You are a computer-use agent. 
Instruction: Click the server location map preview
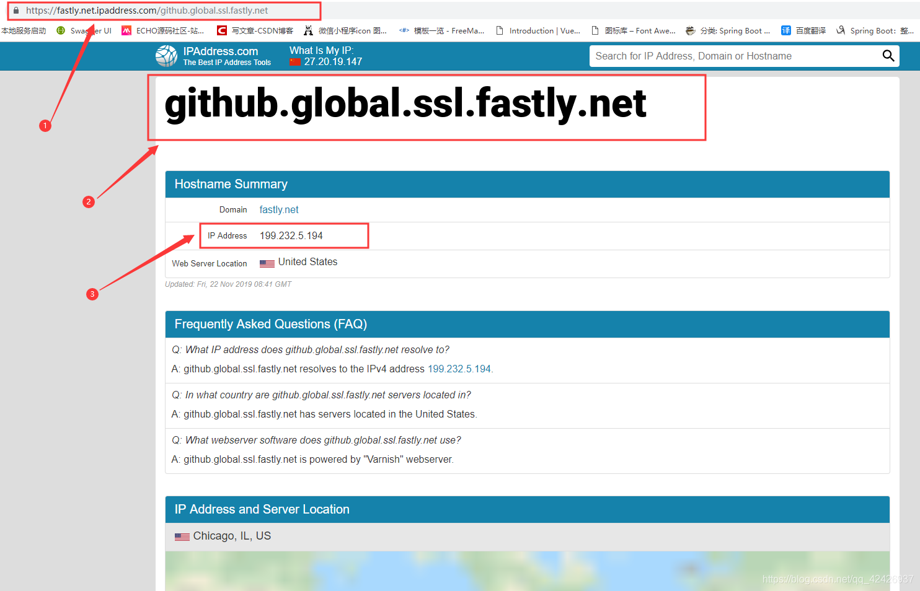point(528,571)
